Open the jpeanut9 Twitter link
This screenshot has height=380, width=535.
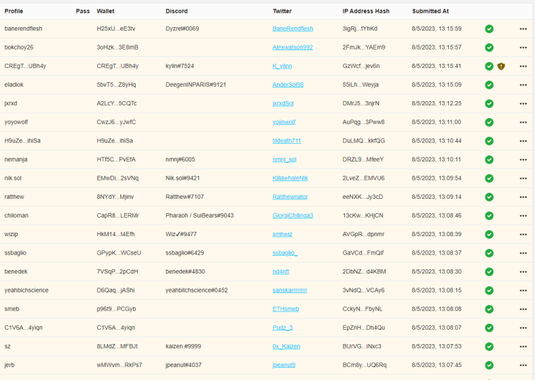pyautogui.click(x=284, y=365)
